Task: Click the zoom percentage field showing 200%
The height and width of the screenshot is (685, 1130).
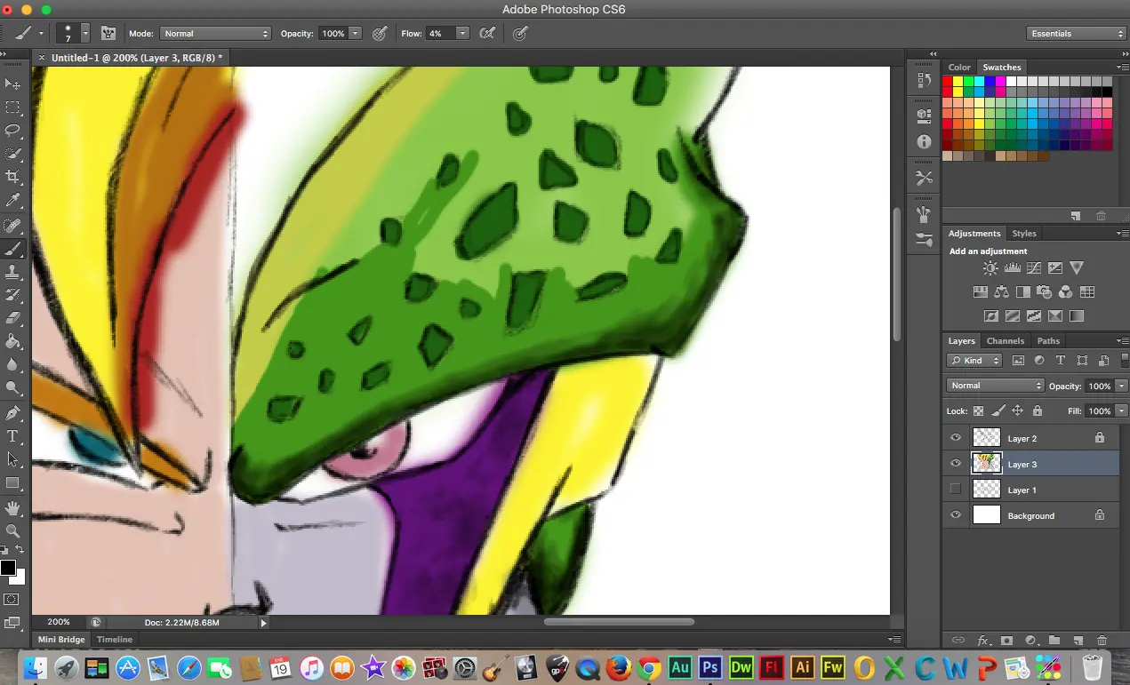Action: click(x=59, y=623)
